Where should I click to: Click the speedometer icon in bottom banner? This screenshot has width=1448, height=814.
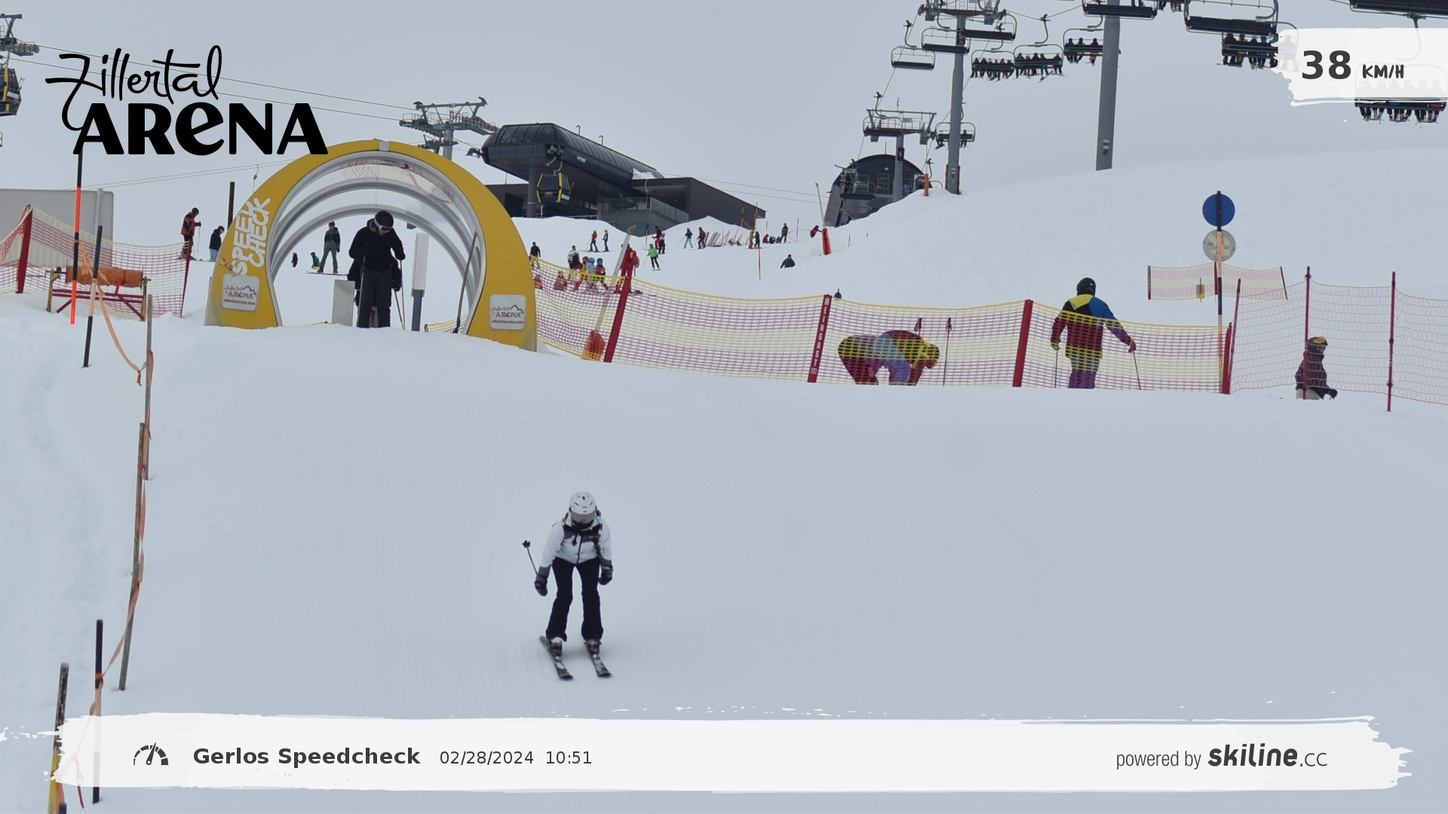[x=151, y=755]
